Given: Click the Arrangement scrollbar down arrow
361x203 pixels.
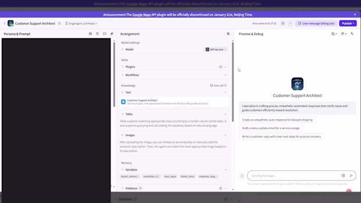Looking at the screenshot, I should point(233,189).
